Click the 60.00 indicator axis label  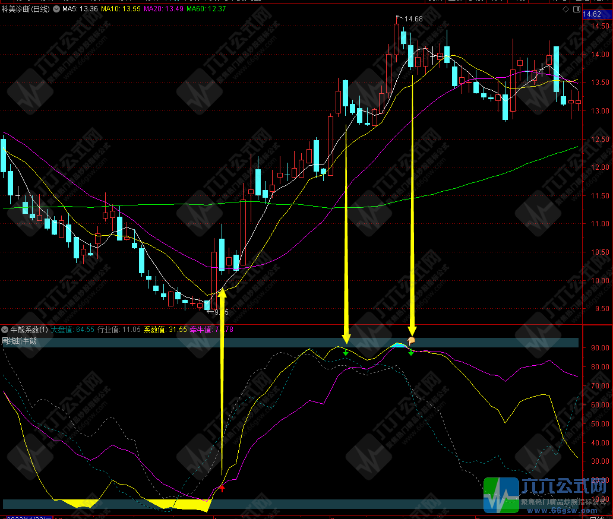coord(600,404)
